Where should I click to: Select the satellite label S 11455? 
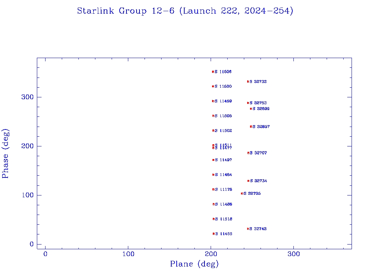[224, 234]
